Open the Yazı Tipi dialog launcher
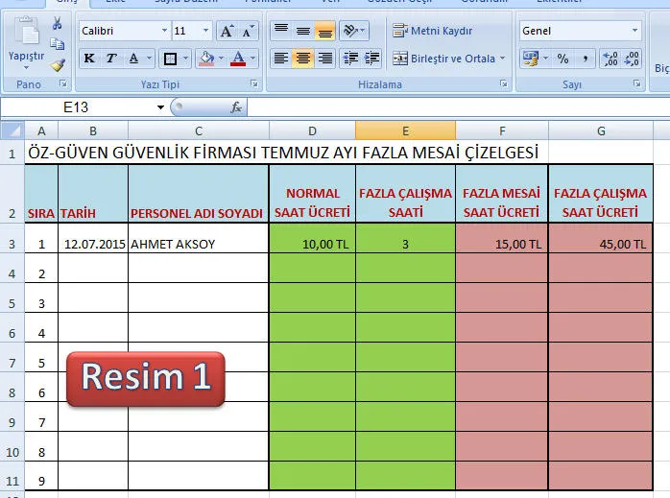This screenshot has height=498, width=670. 254,84
